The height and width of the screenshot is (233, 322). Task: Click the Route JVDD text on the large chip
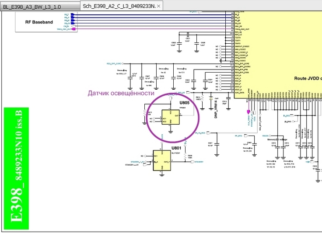click(x=308, y=78)
